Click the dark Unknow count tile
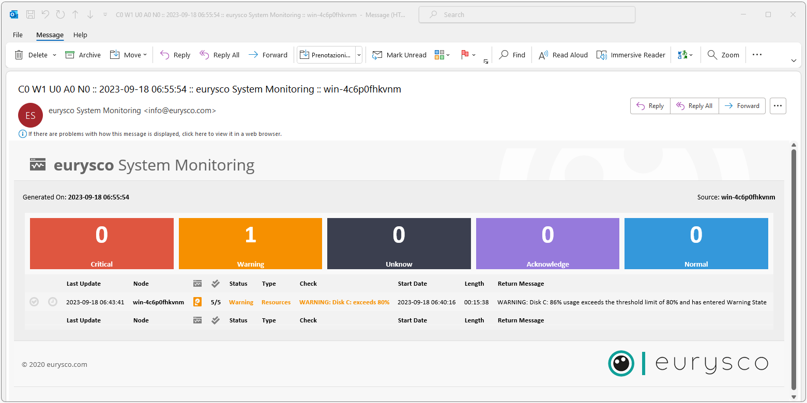This screenshot has height=403, width=807. tap(399, 243)
